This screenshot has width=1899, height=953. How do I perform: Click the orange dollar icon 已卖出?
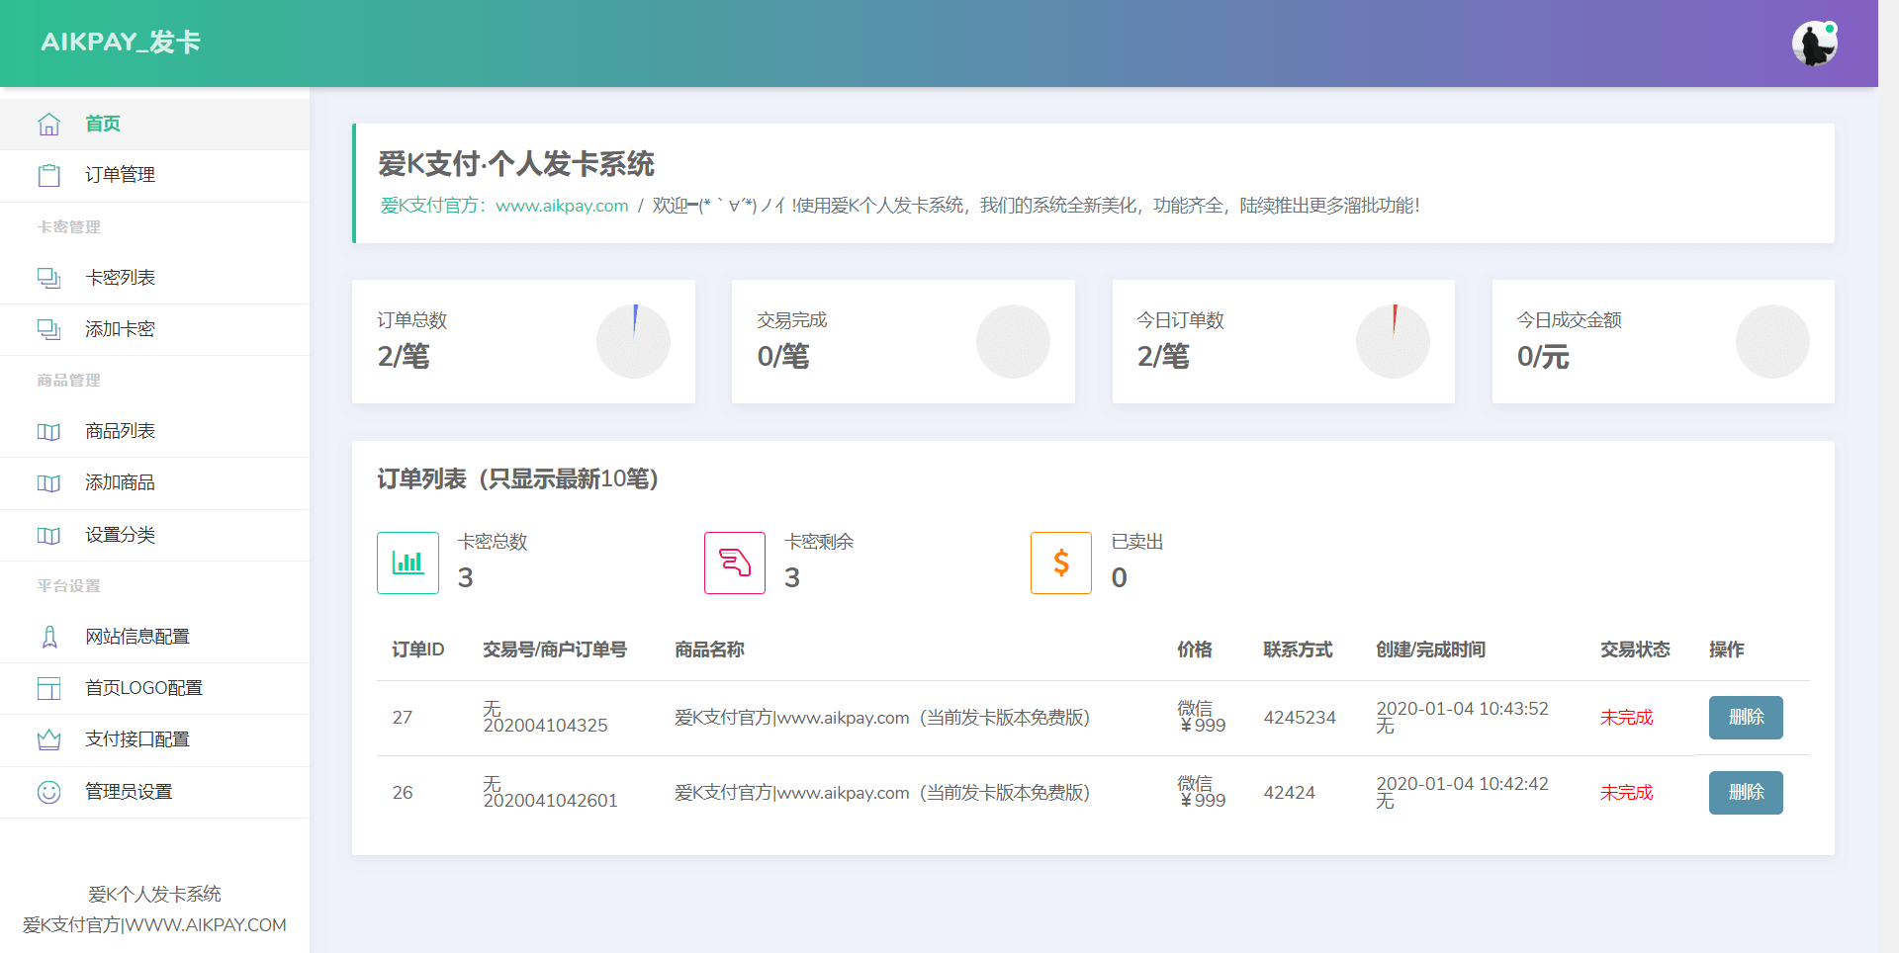[1061, 563]
